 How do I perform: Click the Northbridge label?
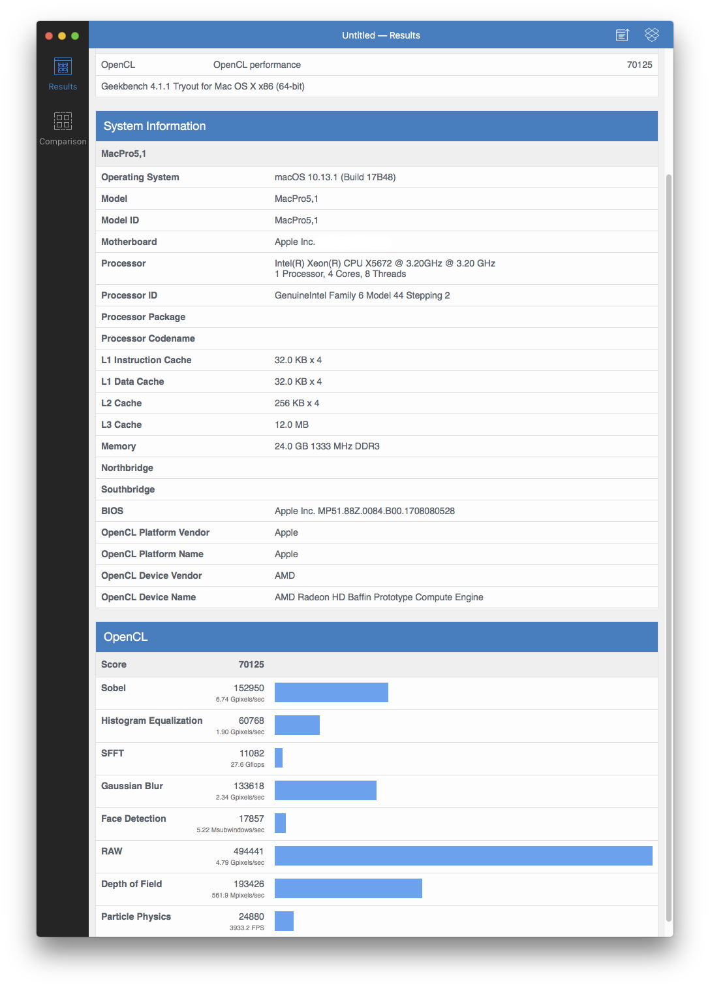pyautogui.click(x=127, y=468)
